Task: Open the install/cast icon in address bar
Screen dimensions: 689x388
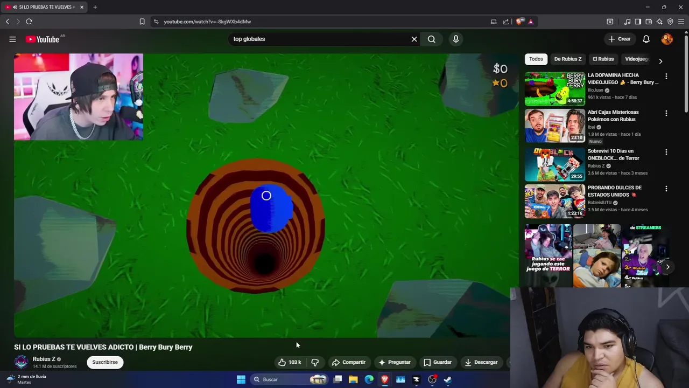Action: click(x=494, y=22)
